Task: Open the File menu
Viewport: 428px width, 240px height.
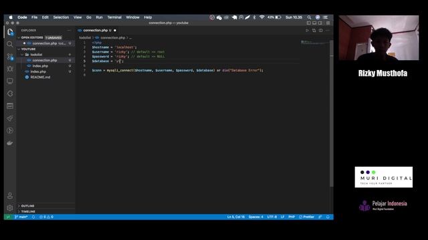Action: coord(34,17)
